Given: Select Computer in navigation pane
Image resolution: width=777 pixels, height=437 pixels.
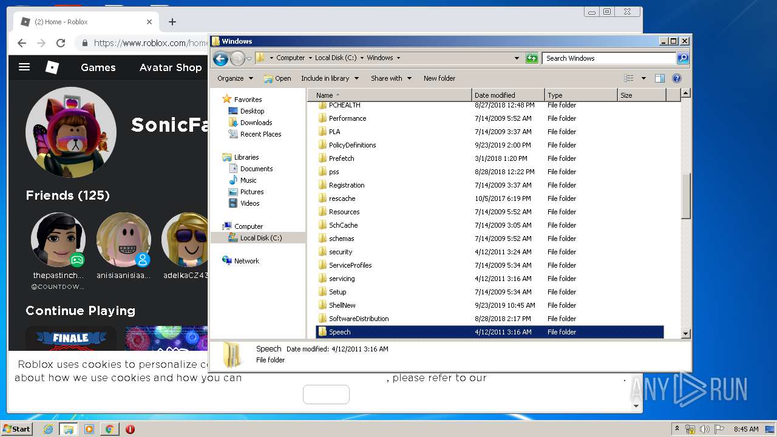Looking at the screenshot, I should 248,226.
